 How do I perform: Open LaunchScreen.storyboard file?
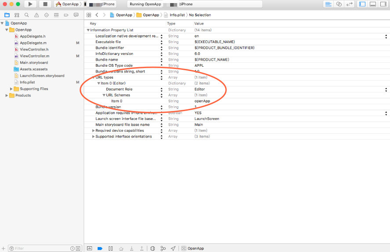coord(42,76)
